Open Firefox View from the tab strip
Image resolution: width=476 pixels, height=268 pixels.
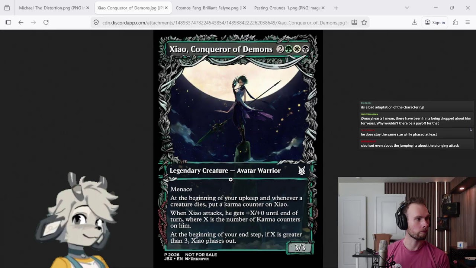pos(7,8)
